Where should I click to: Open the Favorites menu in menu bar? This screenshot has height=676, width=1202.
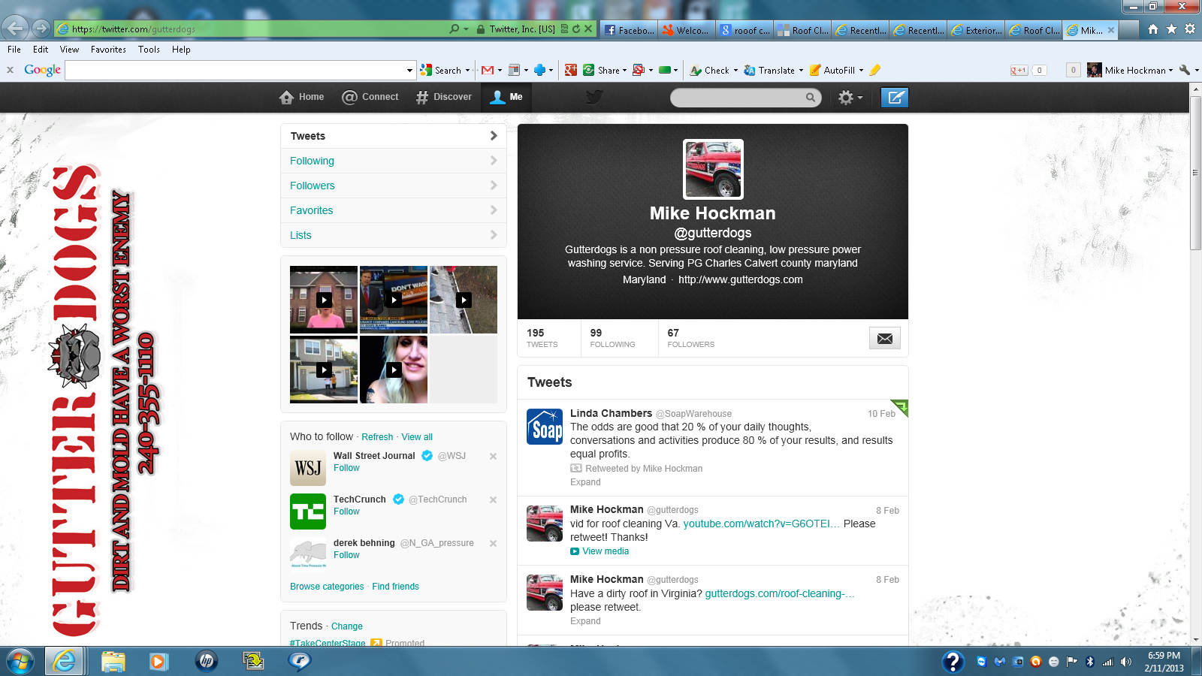[x=108, y=50]
